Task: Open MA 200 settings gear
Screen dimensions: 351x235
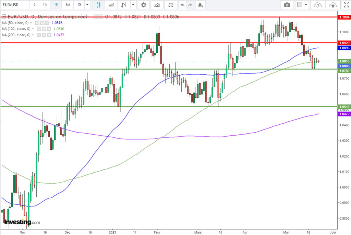Action: [44, 35]
